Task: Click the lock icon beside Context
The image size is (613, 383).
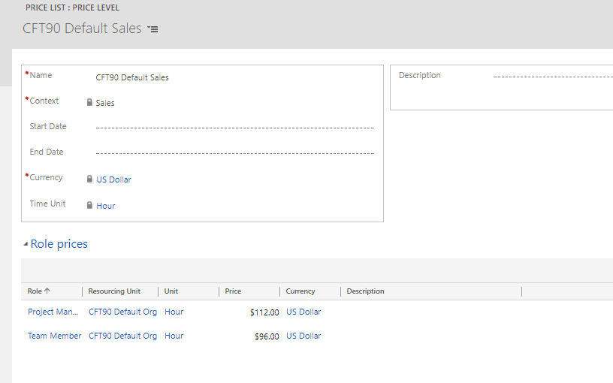Action: pyautogui.click(x=89, y=102)
